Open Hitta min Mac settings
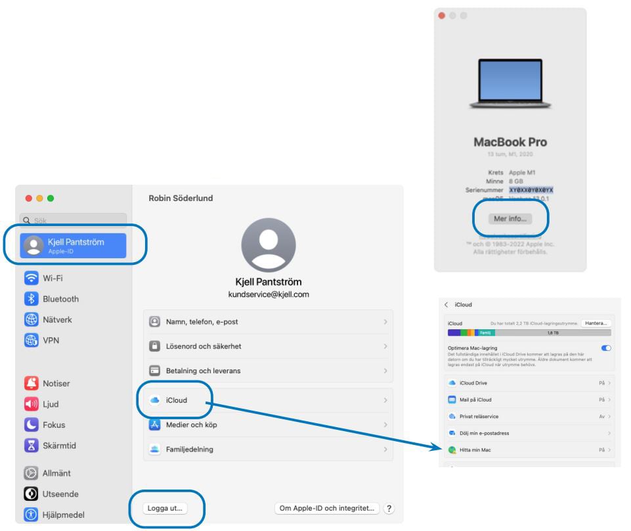631x531 pixels. [x=529, y=450]
